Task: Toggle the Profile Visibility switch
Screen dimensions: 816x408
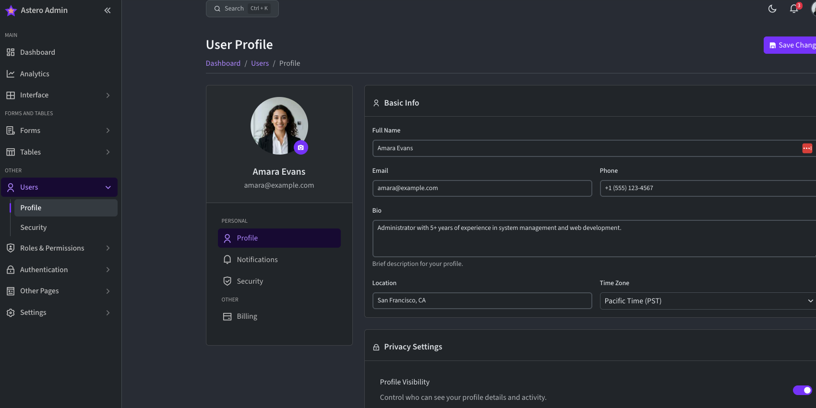Action: (803, 390)
